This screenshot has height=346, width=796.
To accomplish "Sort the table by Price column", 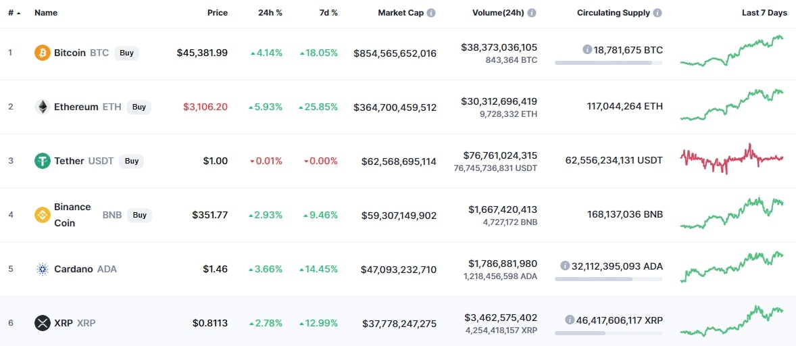I will pos(218,13).
